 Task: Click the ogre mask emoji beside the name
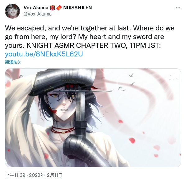(x=53, y=8)
